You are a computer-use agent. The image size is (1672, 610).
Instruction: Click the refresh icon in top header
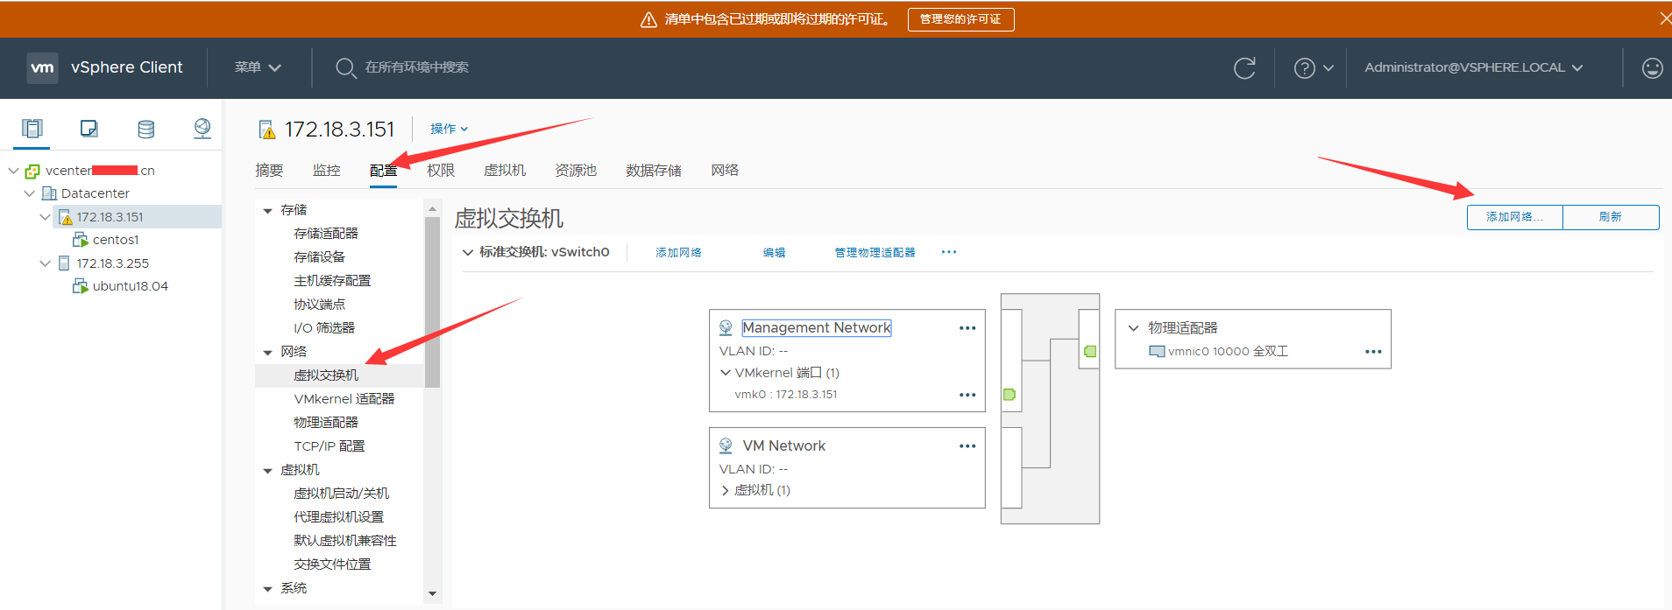click(x=1244, y=67)
